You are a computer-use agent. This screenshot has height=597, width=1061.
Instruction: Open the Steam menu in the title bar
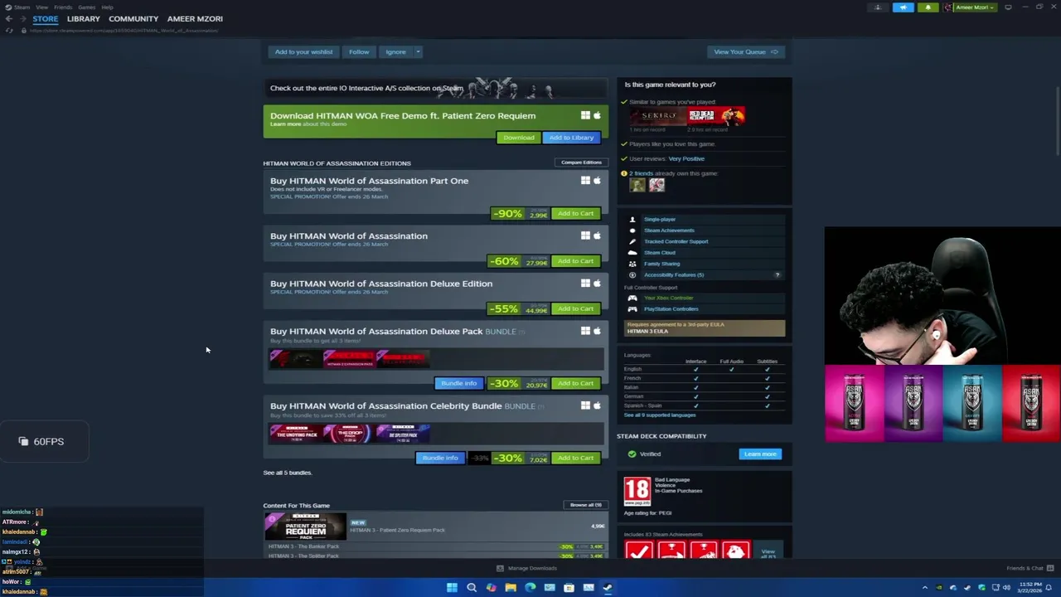coord(22,7)
